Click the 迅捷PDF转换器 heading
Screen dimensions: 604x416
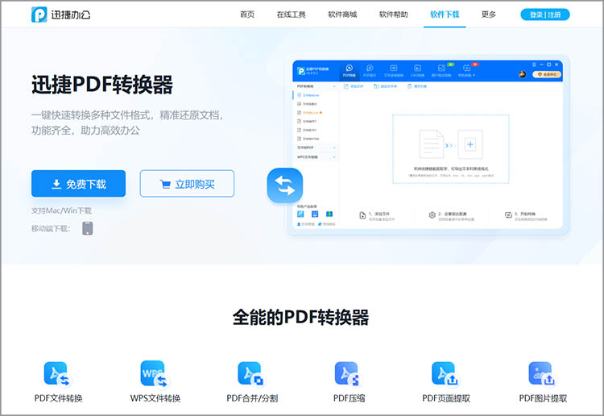pos(102,85)
